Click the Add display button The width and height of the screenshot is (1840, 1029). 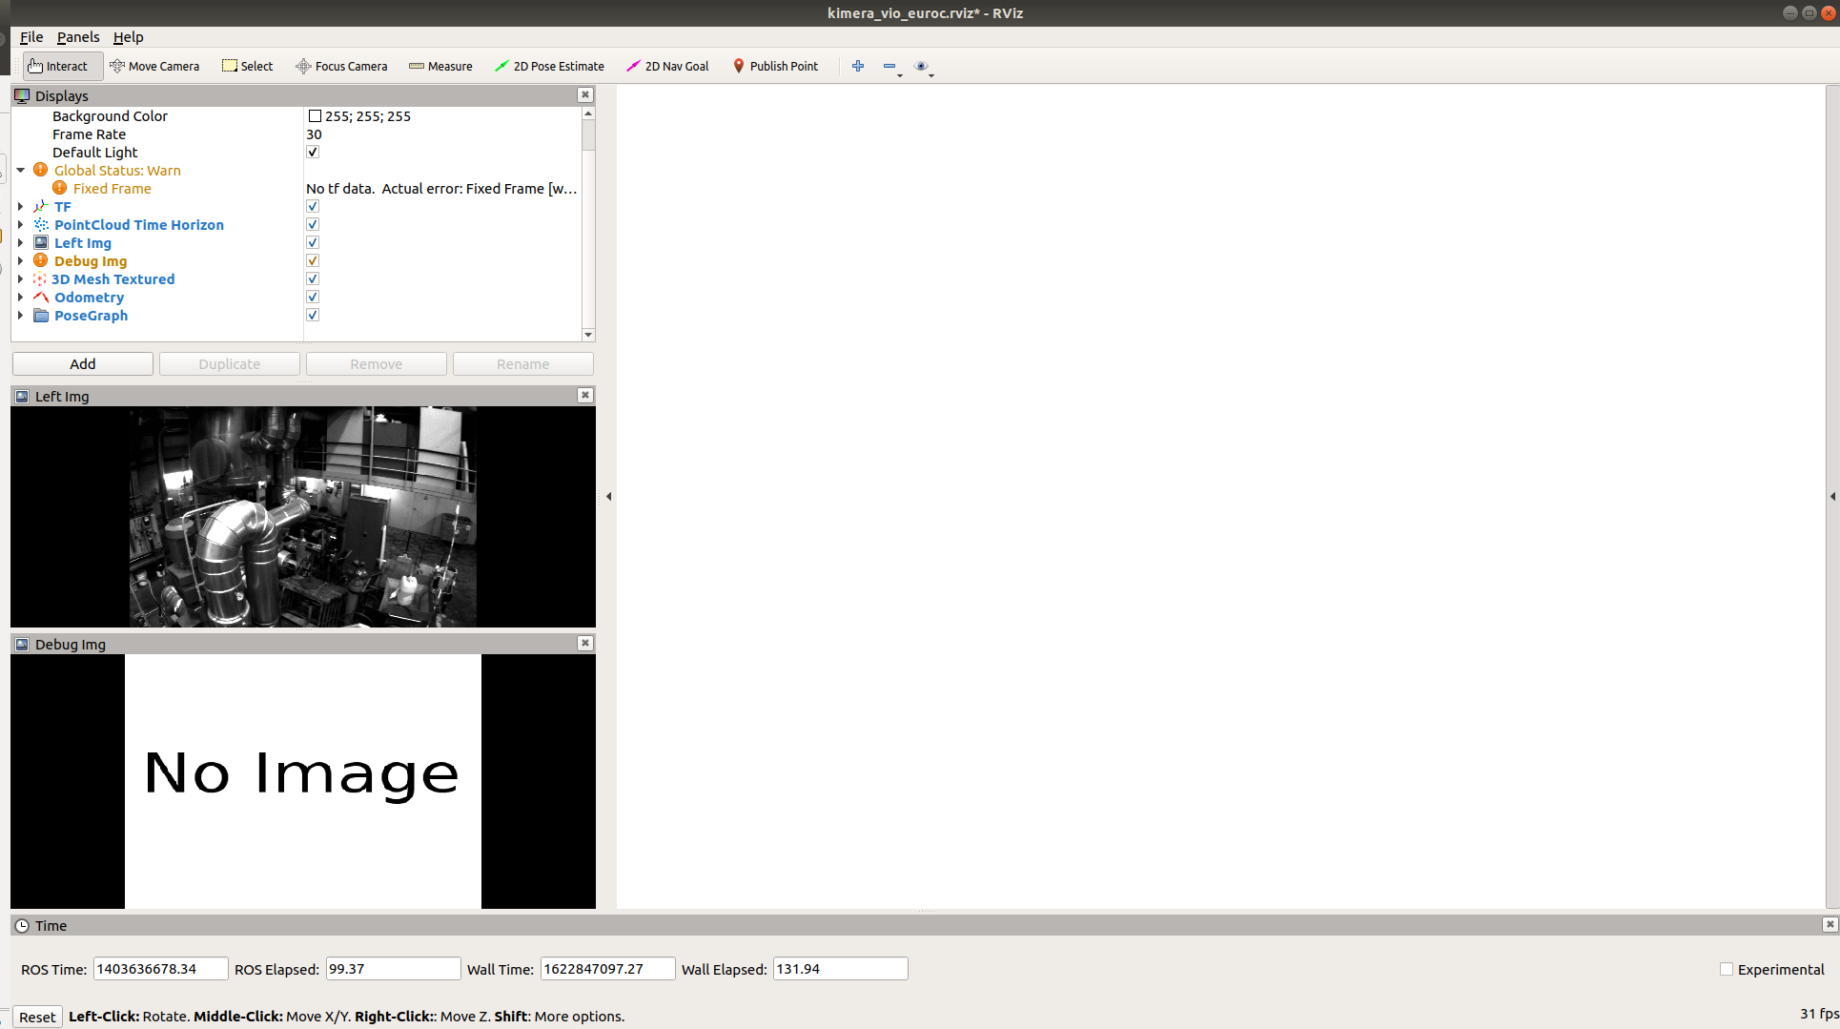point(82,363)
